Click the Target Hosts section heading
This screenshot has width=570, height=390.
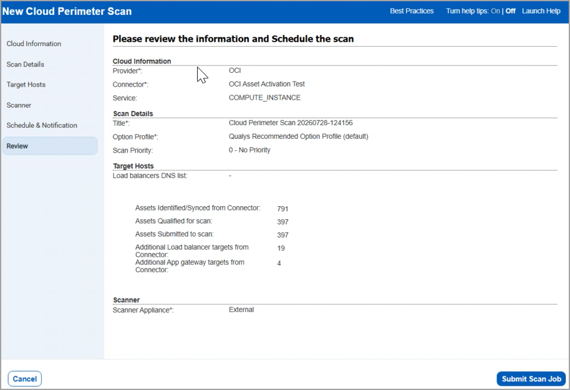[x=133, y=166]
